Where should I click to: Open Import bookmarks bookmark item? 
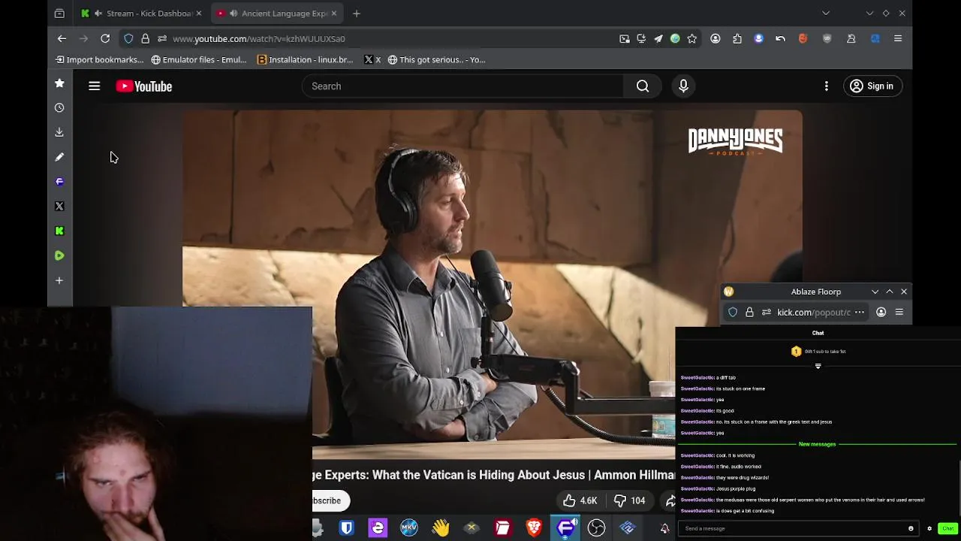[99, 59]
